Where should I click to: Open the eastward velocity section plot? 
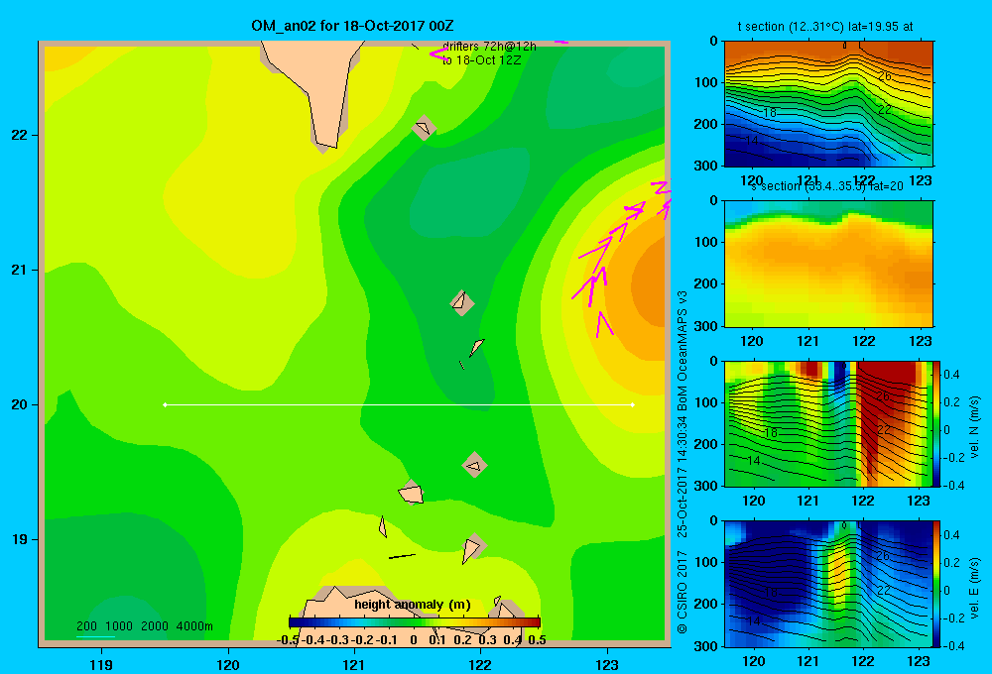click(828, 584)
